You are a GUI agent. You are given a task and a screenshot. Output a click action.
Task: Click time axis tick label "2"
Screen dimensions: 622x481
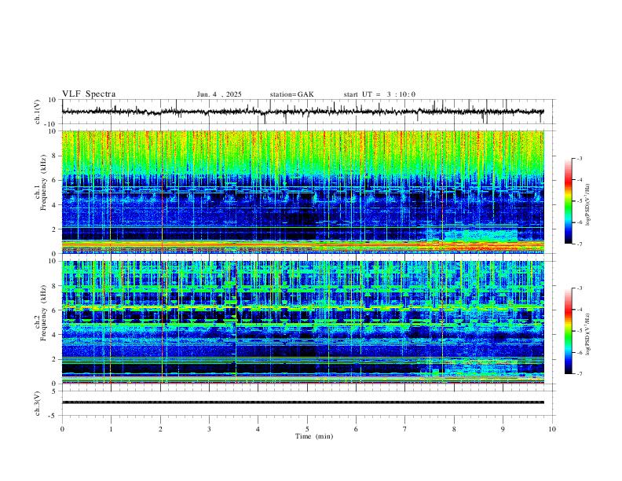pos(160,429)
